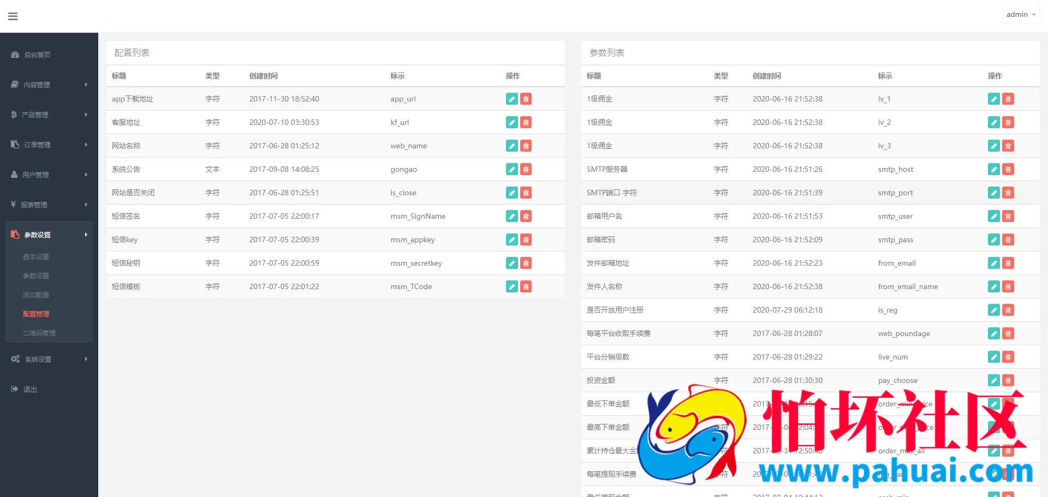Open 添加配置 submenu link
This screenshot has height=497, width=1048.
(x=36, y=295)
